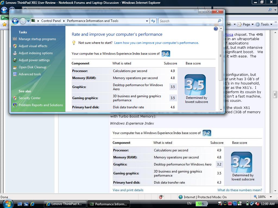The height and width of the screenshot is (208, 278).
Task: Click the lightbulb tip icon
Action: coord(74,43)
